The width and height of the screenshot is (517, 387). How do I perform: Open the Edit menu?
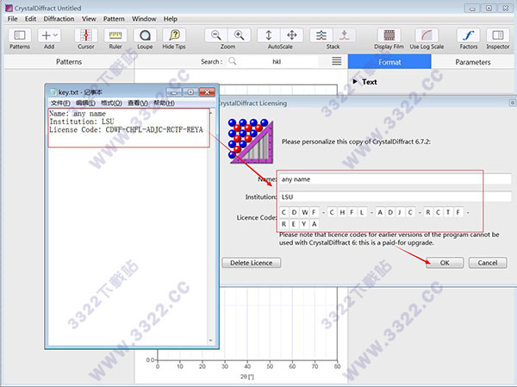click(x=30, y=19)
